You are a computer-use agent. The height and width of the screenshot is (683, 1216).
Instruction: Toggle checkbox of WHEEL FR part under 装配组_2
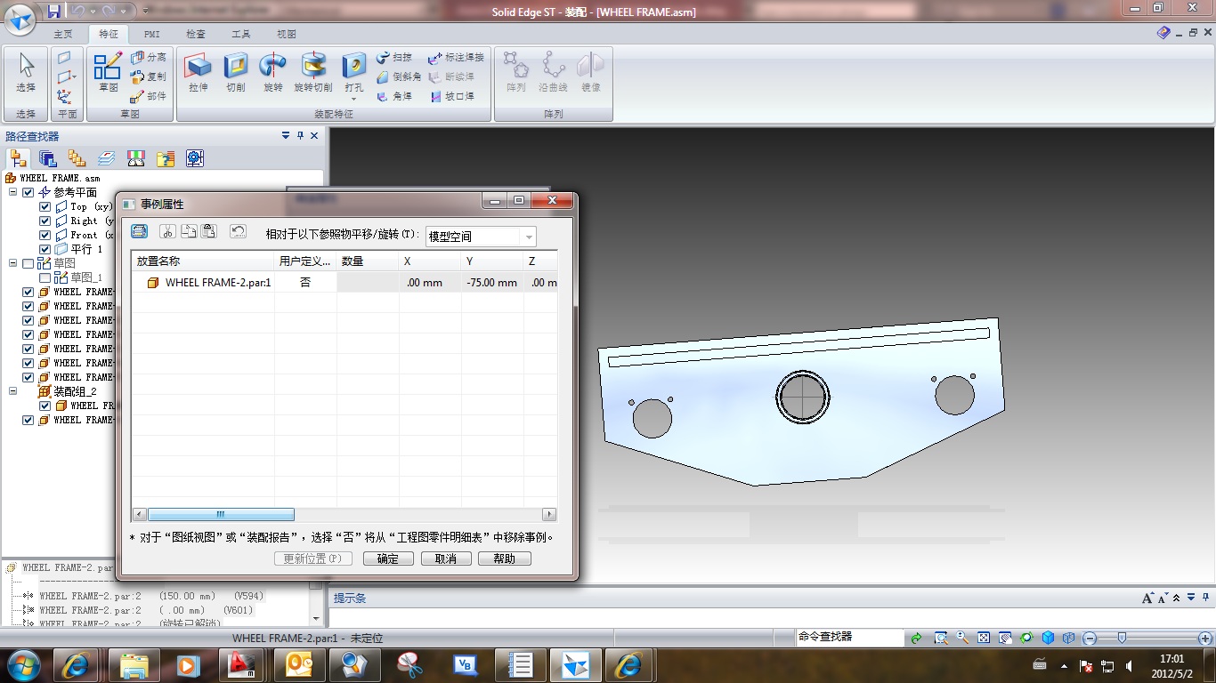pos(45,406)
